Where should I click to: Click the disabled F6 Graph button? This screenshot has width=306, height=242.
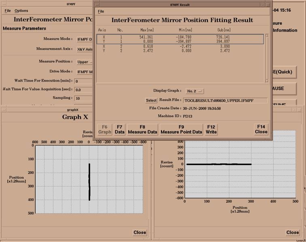tap(104, 130)
